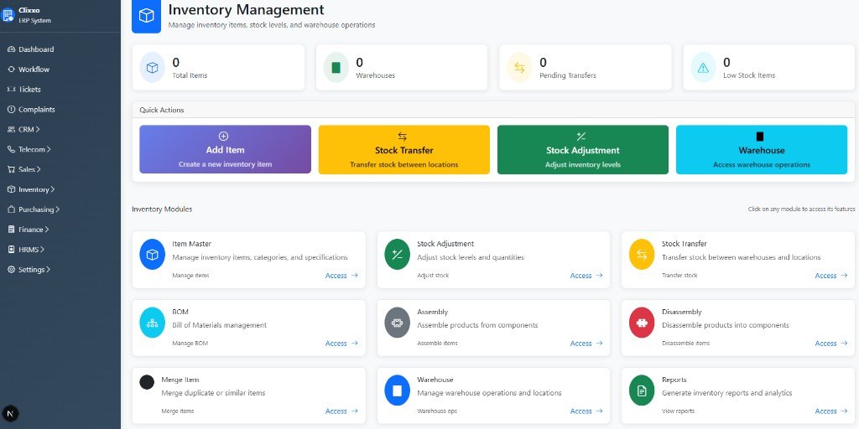Click the Complaints sidebar icon
The width and height of the screenshot is (859, 429).
[x=11, y=110]
